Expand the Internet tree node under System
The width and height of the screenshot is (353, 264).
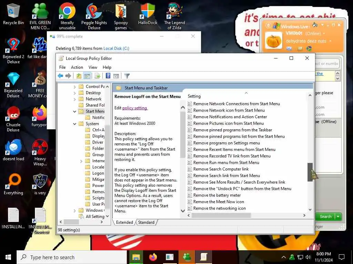point(81,161)
